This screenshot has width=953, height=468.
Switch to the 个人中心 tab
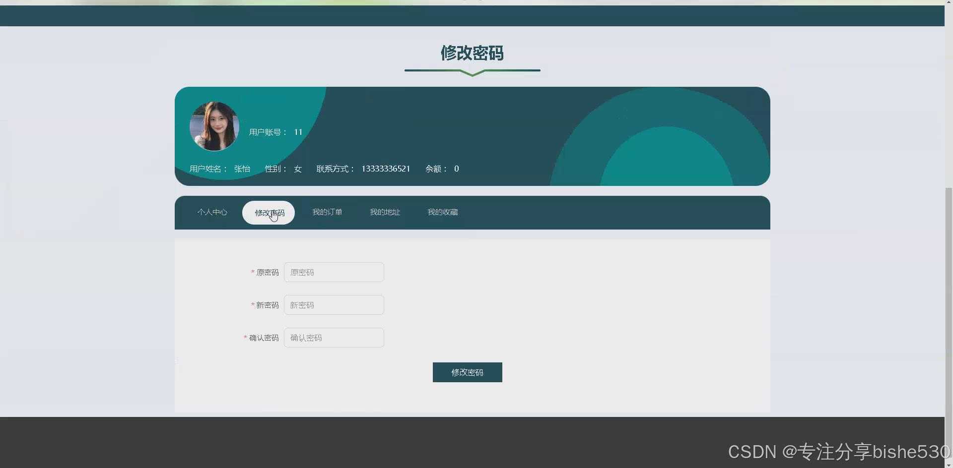click(x=212, y=212)
